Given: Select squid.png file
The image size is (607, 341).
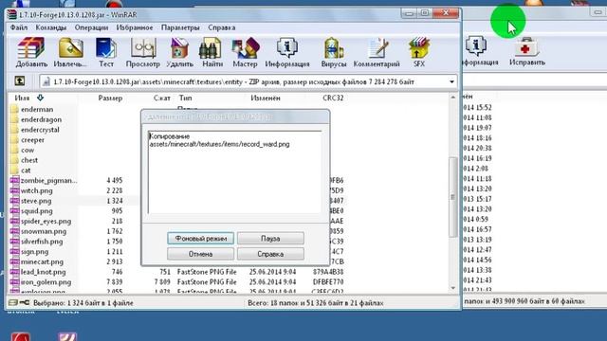Looking at the screenshot, I should pos(31,210).
